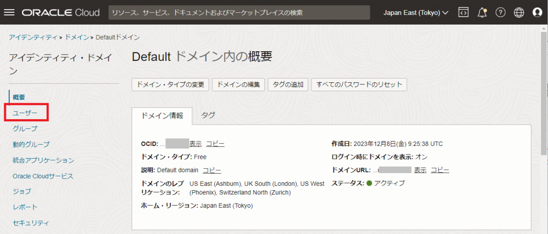Open グループ in the sidebar
This screenshot has height=234, width=548.
pos(25,129)
